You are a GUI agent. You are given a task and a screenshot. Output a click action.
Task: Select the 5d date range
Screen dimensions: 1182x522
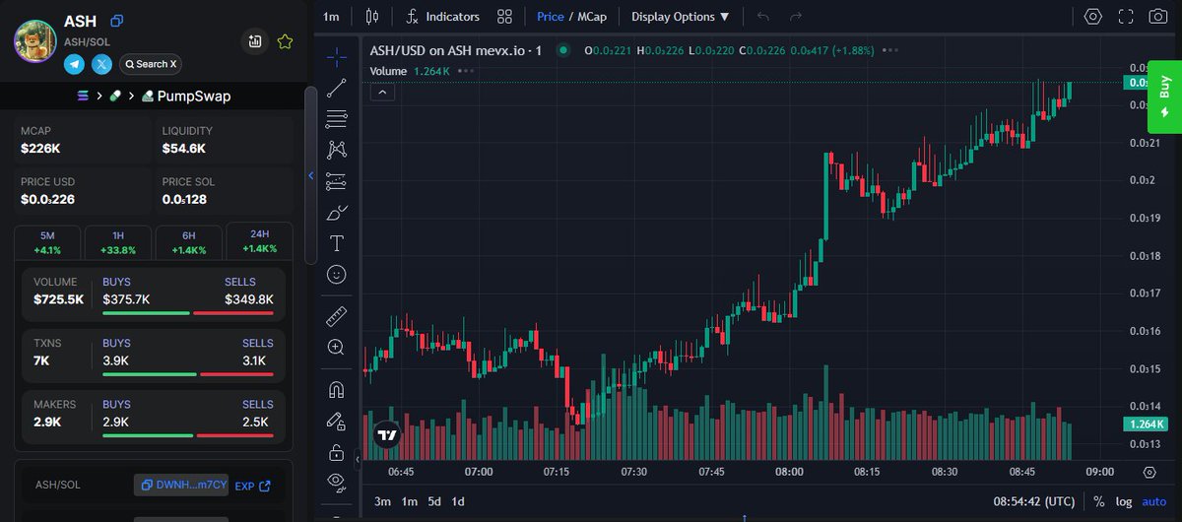(x=433, y=501)
